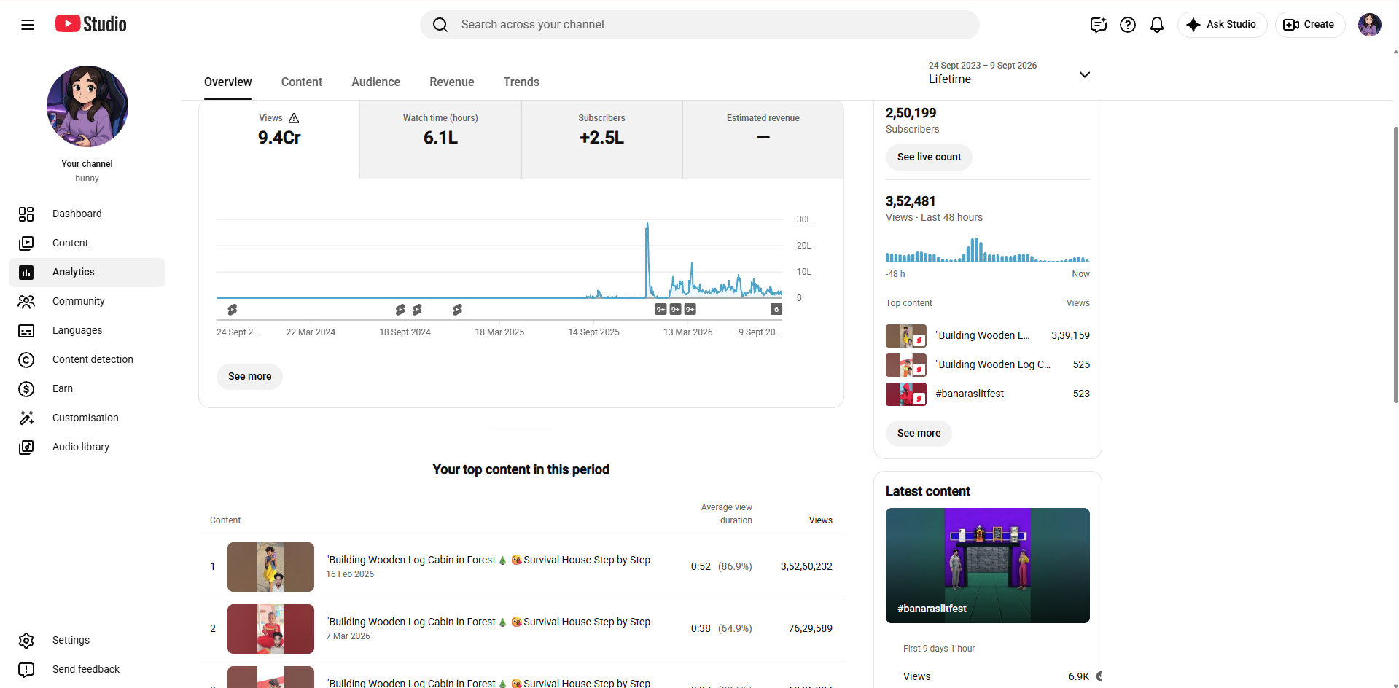Open the Help question mark icon
Screen dimensions: 1399x688
click(x=1128, y=25)
